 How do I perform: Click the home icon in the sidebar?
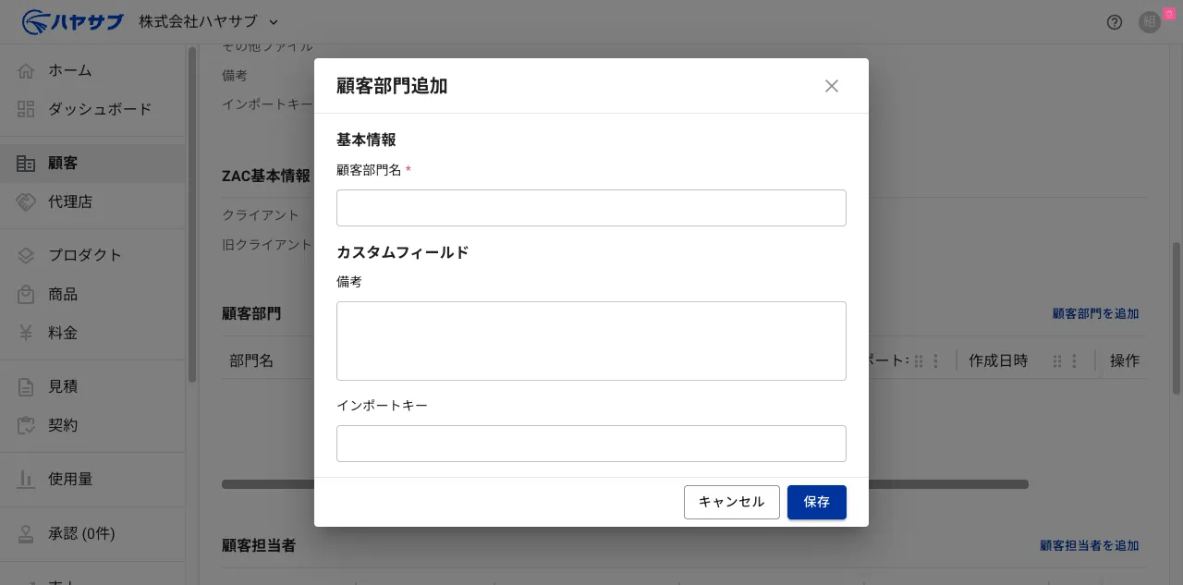[x=26, y=70]
